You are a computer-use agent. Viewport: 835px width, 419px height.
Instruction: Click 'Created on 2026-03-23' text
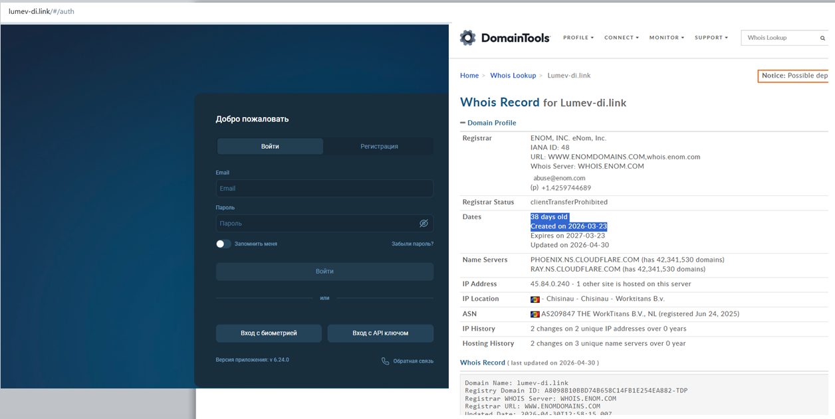[569, 226]
